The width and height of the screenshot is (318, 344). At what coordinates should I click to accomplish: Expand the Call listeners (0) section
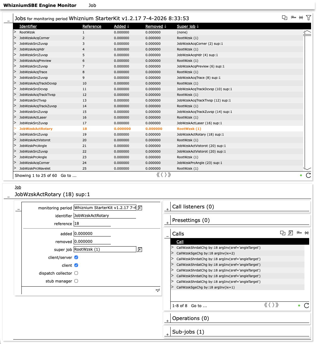coord(167,209)
